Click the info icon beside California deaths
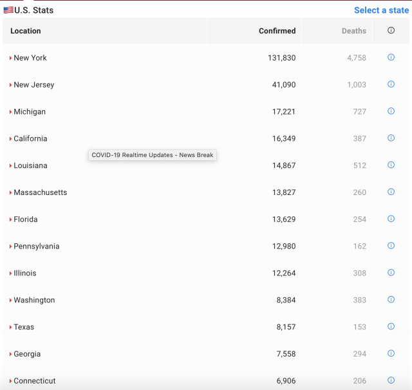The image size is (412, 390). (x=391, y=138)
